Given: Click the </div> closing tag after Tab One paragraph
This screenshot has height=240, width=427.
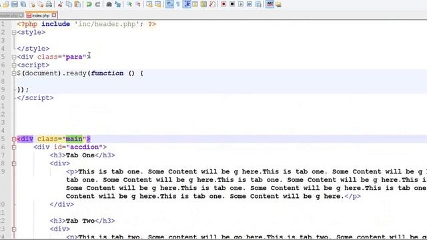Looking at the screenshot, I should [x=62, y=205].
